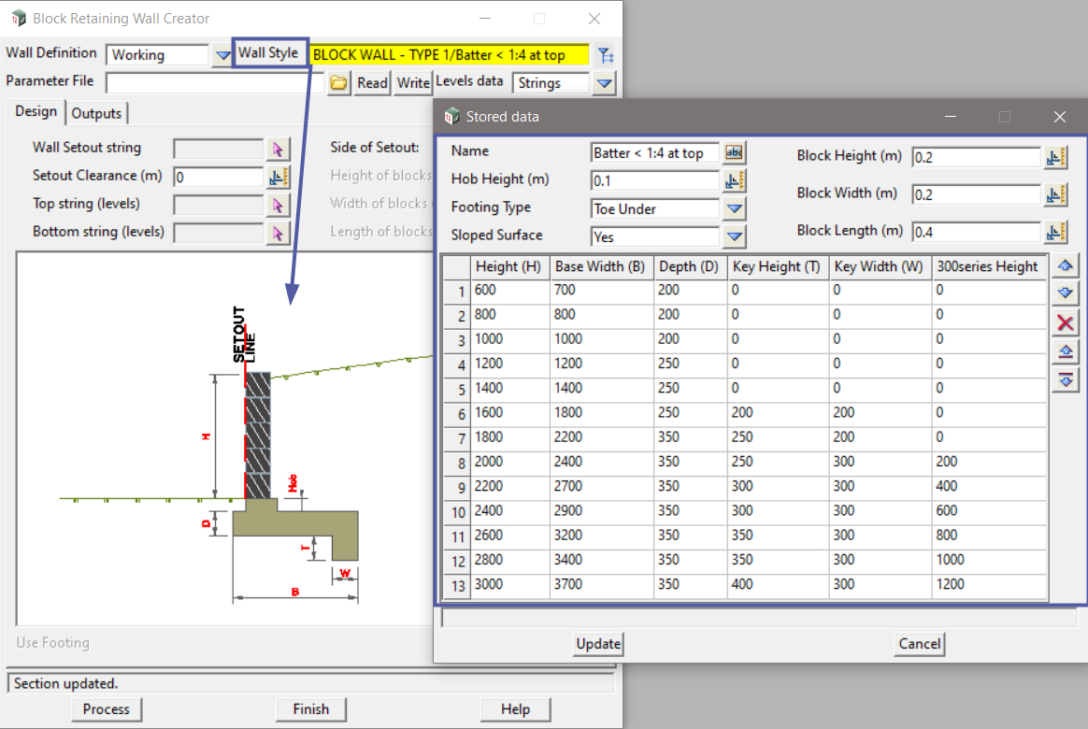The height and width of the screenshot is (729, 1088).
Task: Select the Design tab
Action: 36,111
